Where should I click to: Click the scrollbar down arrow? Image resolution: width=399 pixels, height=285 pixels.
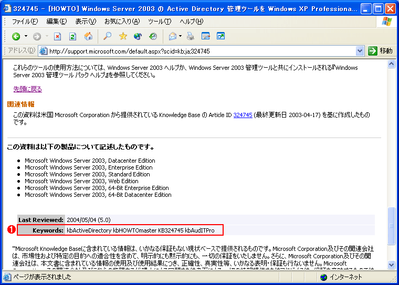click(391, 265)
